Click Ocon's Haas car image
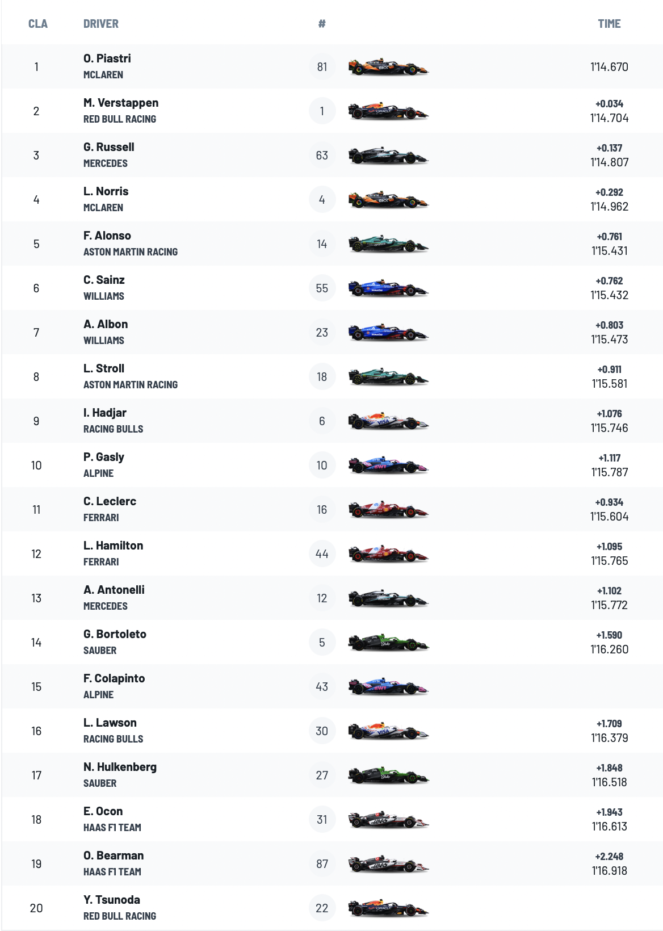This screenshot has width=663, height=931. pyautogui.click(x=388, y=820)
